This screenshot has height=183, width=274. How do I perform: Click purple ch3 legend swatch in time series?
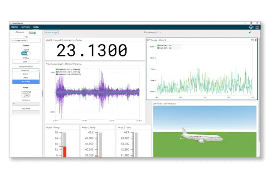coord(57,74)
